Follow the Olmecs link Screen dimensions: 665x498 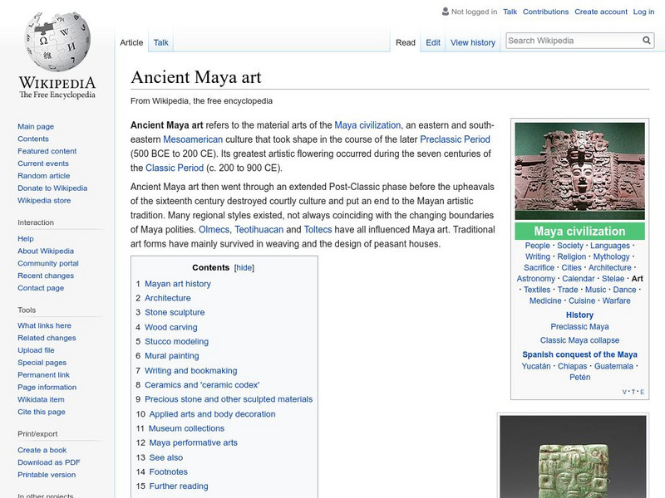pos(214,230)
